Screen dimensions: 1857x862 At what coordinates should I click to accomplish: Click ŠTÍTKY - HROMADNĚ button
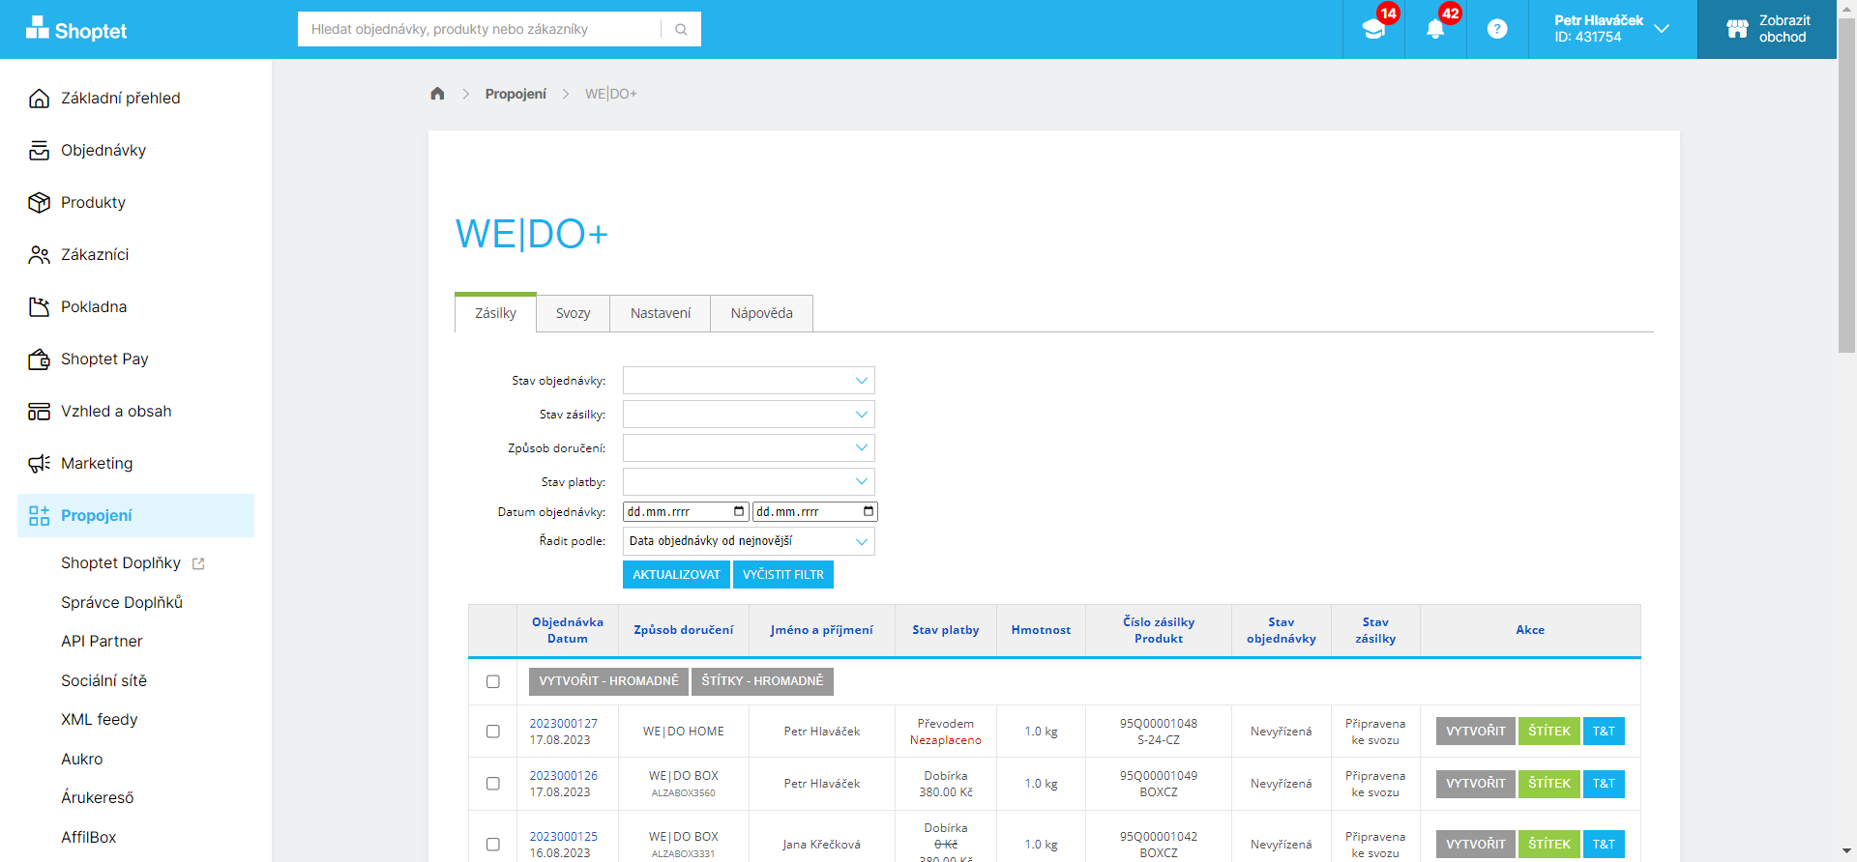[762, 681]
